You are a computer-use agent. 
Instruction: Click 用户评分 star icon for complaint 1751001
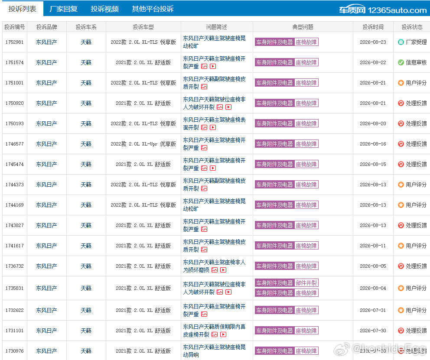[401, 83]
